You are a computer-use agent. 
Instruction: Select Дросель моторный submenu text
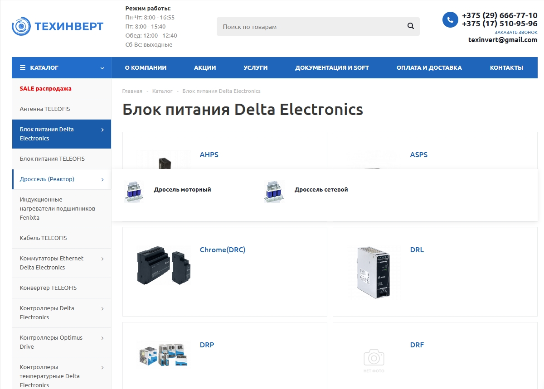click(x=182, y=190)
